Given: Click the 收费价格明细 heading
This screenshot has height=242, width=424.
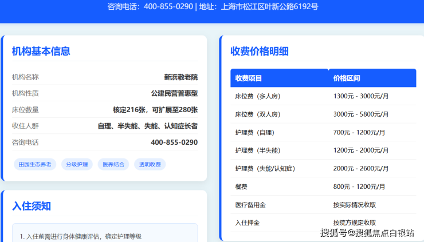Looking at the screenshot, I should 260,51.
